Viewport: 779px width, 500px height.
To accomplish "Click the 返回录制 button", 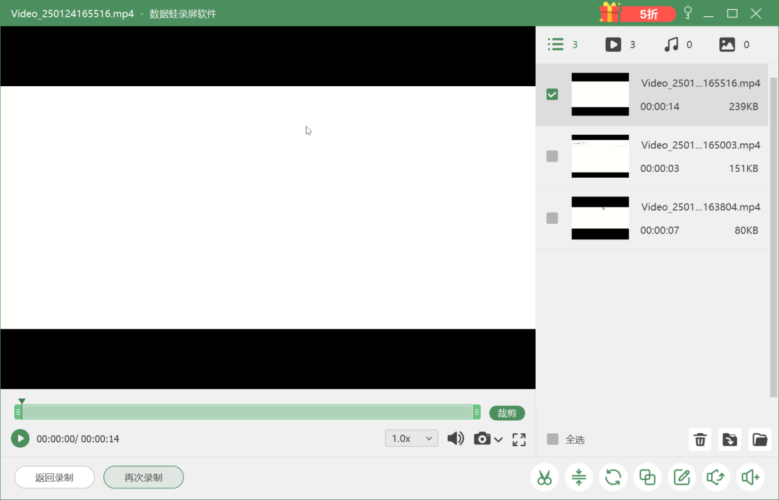I will click(55, 477).
